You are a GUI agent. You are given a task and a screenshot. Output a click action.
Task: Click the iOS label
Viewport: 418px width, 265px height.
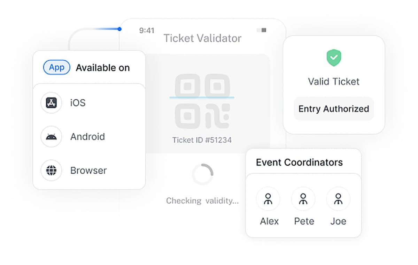pos(78,103)
